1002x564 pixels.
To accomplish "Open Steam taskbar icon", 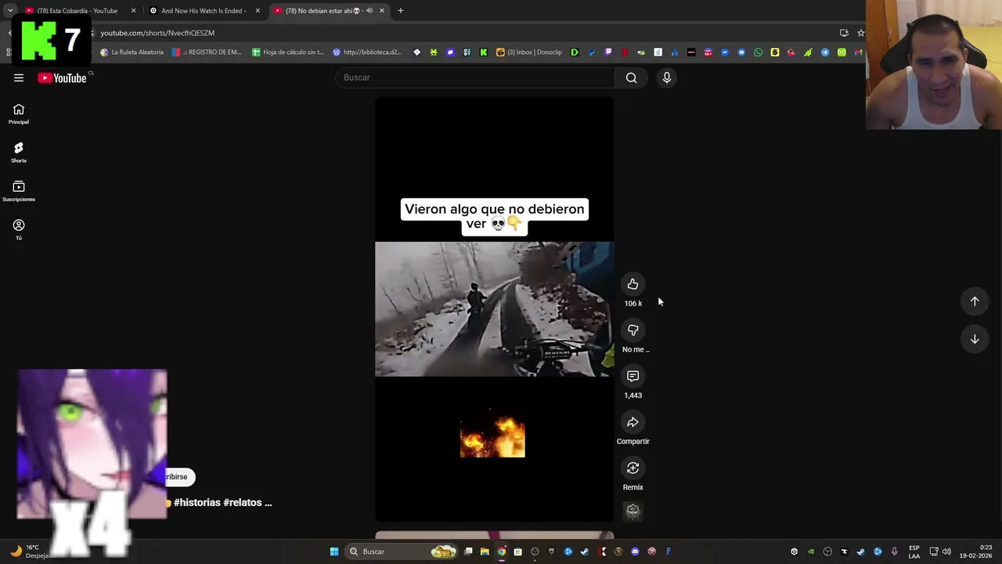I will 585,551.
